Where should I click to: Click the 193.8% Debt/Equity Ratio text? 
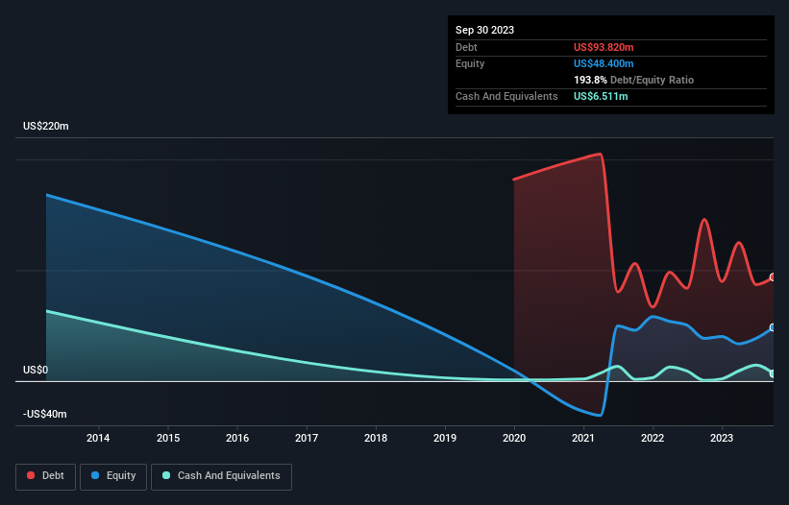[633, 80]
